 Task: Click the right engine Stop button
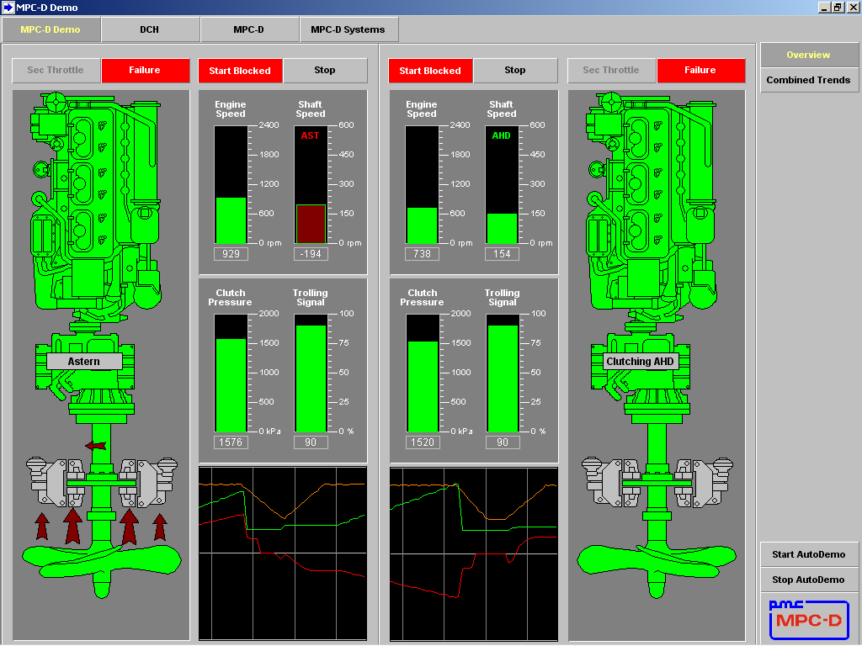(x=515, y=71)
